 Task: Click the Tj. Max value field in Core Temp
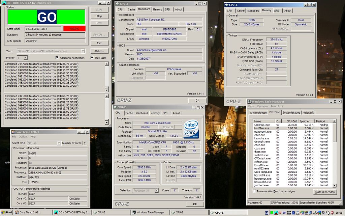click(x=58, y=194)
